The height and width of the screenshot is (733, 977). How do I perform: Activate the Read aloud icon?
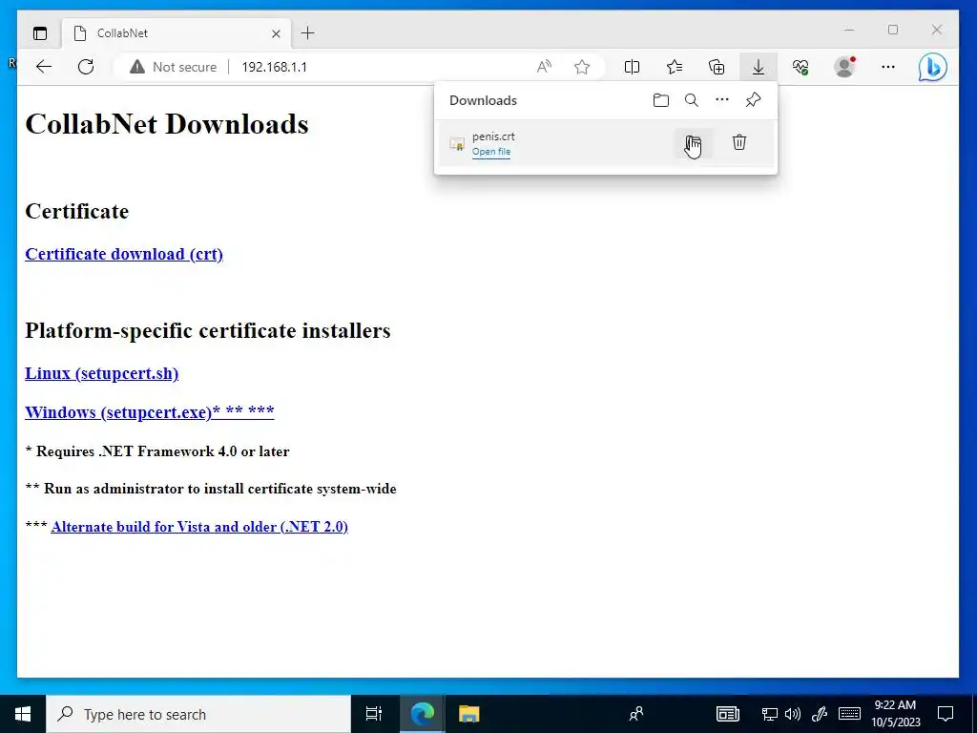[544, 67]
